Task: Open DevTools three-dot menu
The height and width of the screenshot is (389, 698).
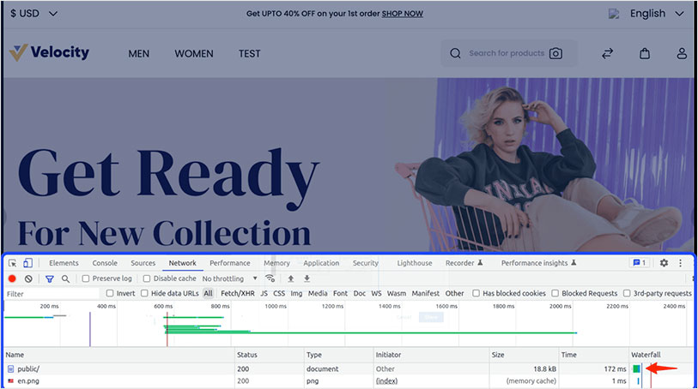Action: pyautogui.click(x=680, y=263)
